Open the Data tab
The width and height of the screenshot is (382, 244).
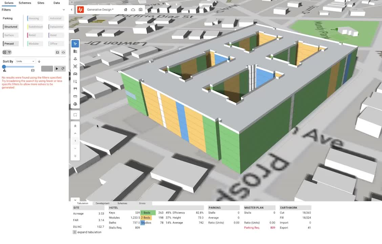point(57,3)
